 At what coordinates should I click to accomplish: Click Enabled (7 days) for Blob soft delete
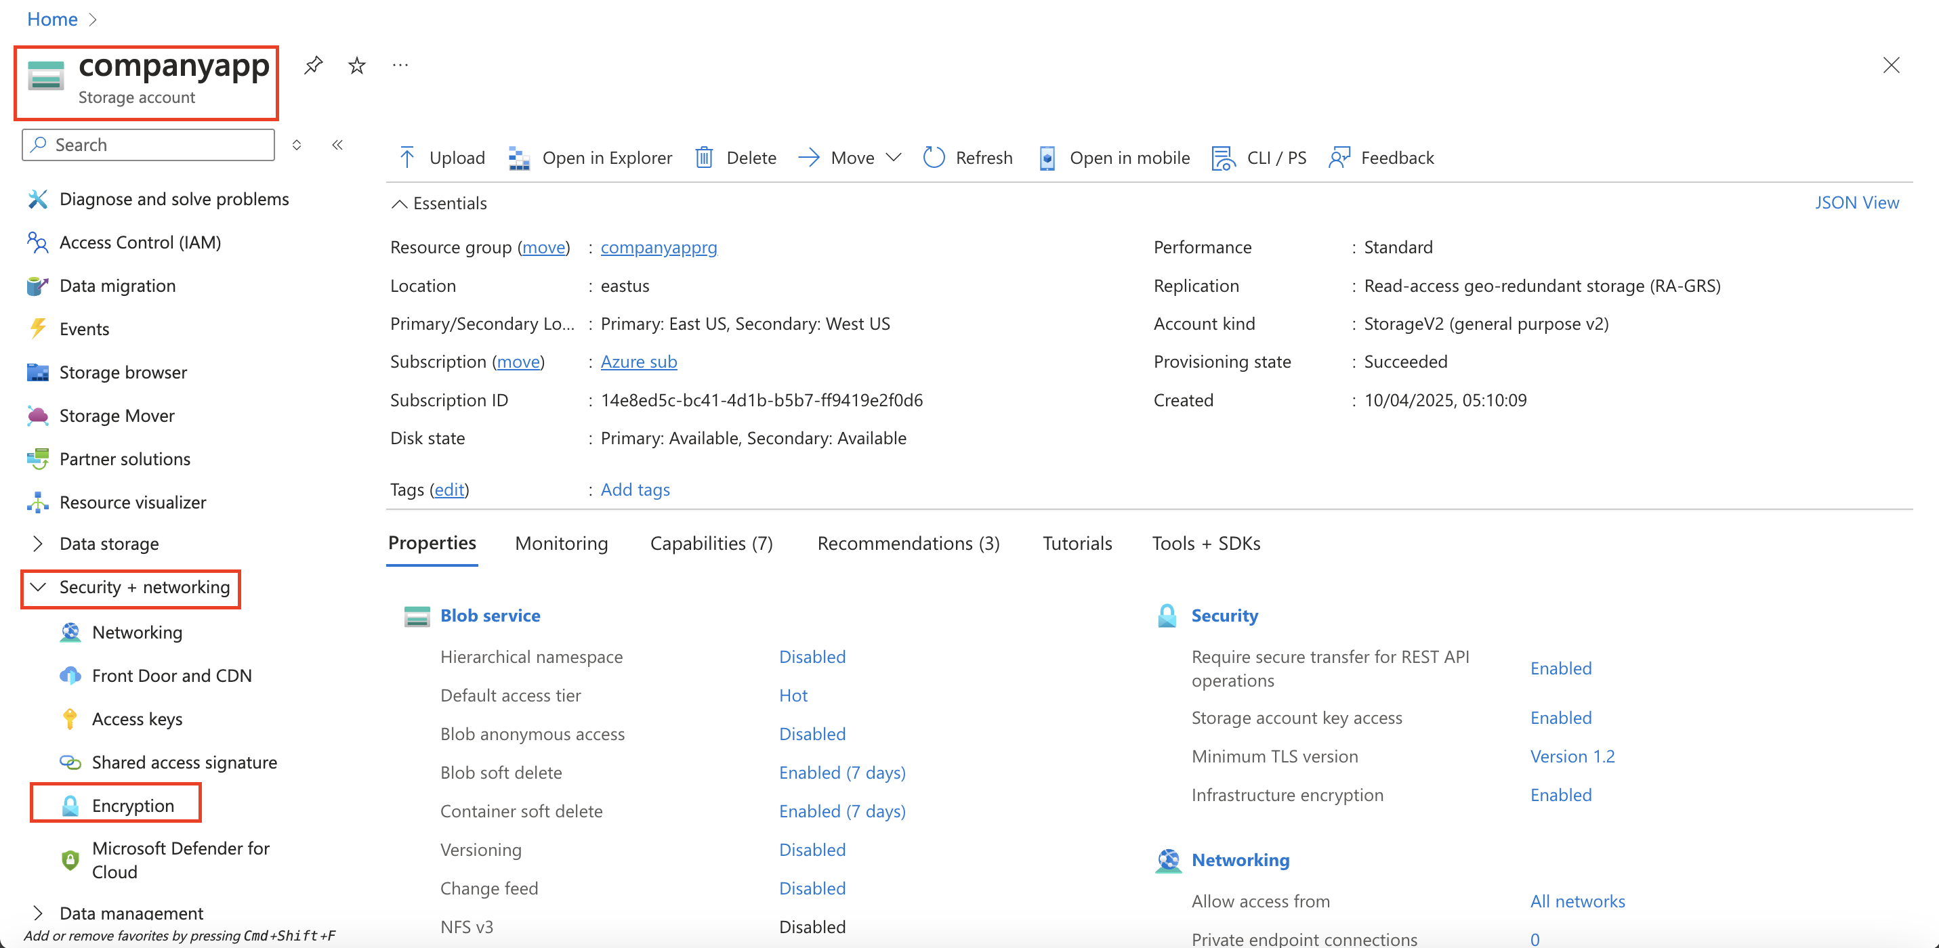841,773
